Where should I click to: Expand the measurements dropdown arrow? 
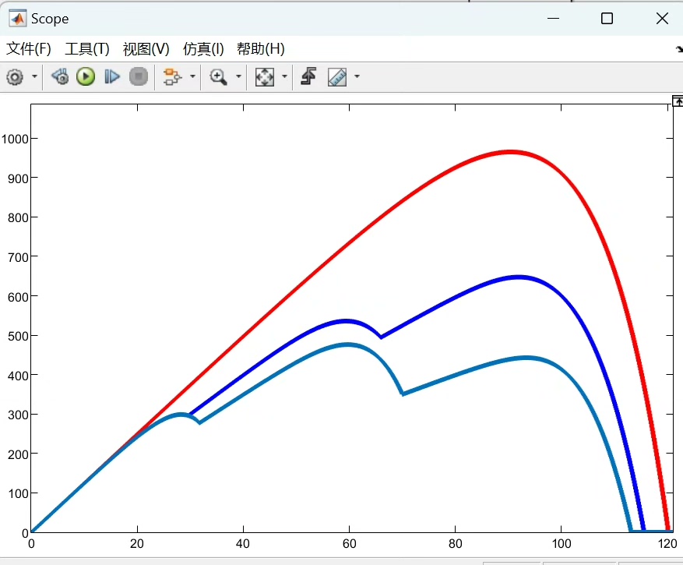click(x=357, y=76)
